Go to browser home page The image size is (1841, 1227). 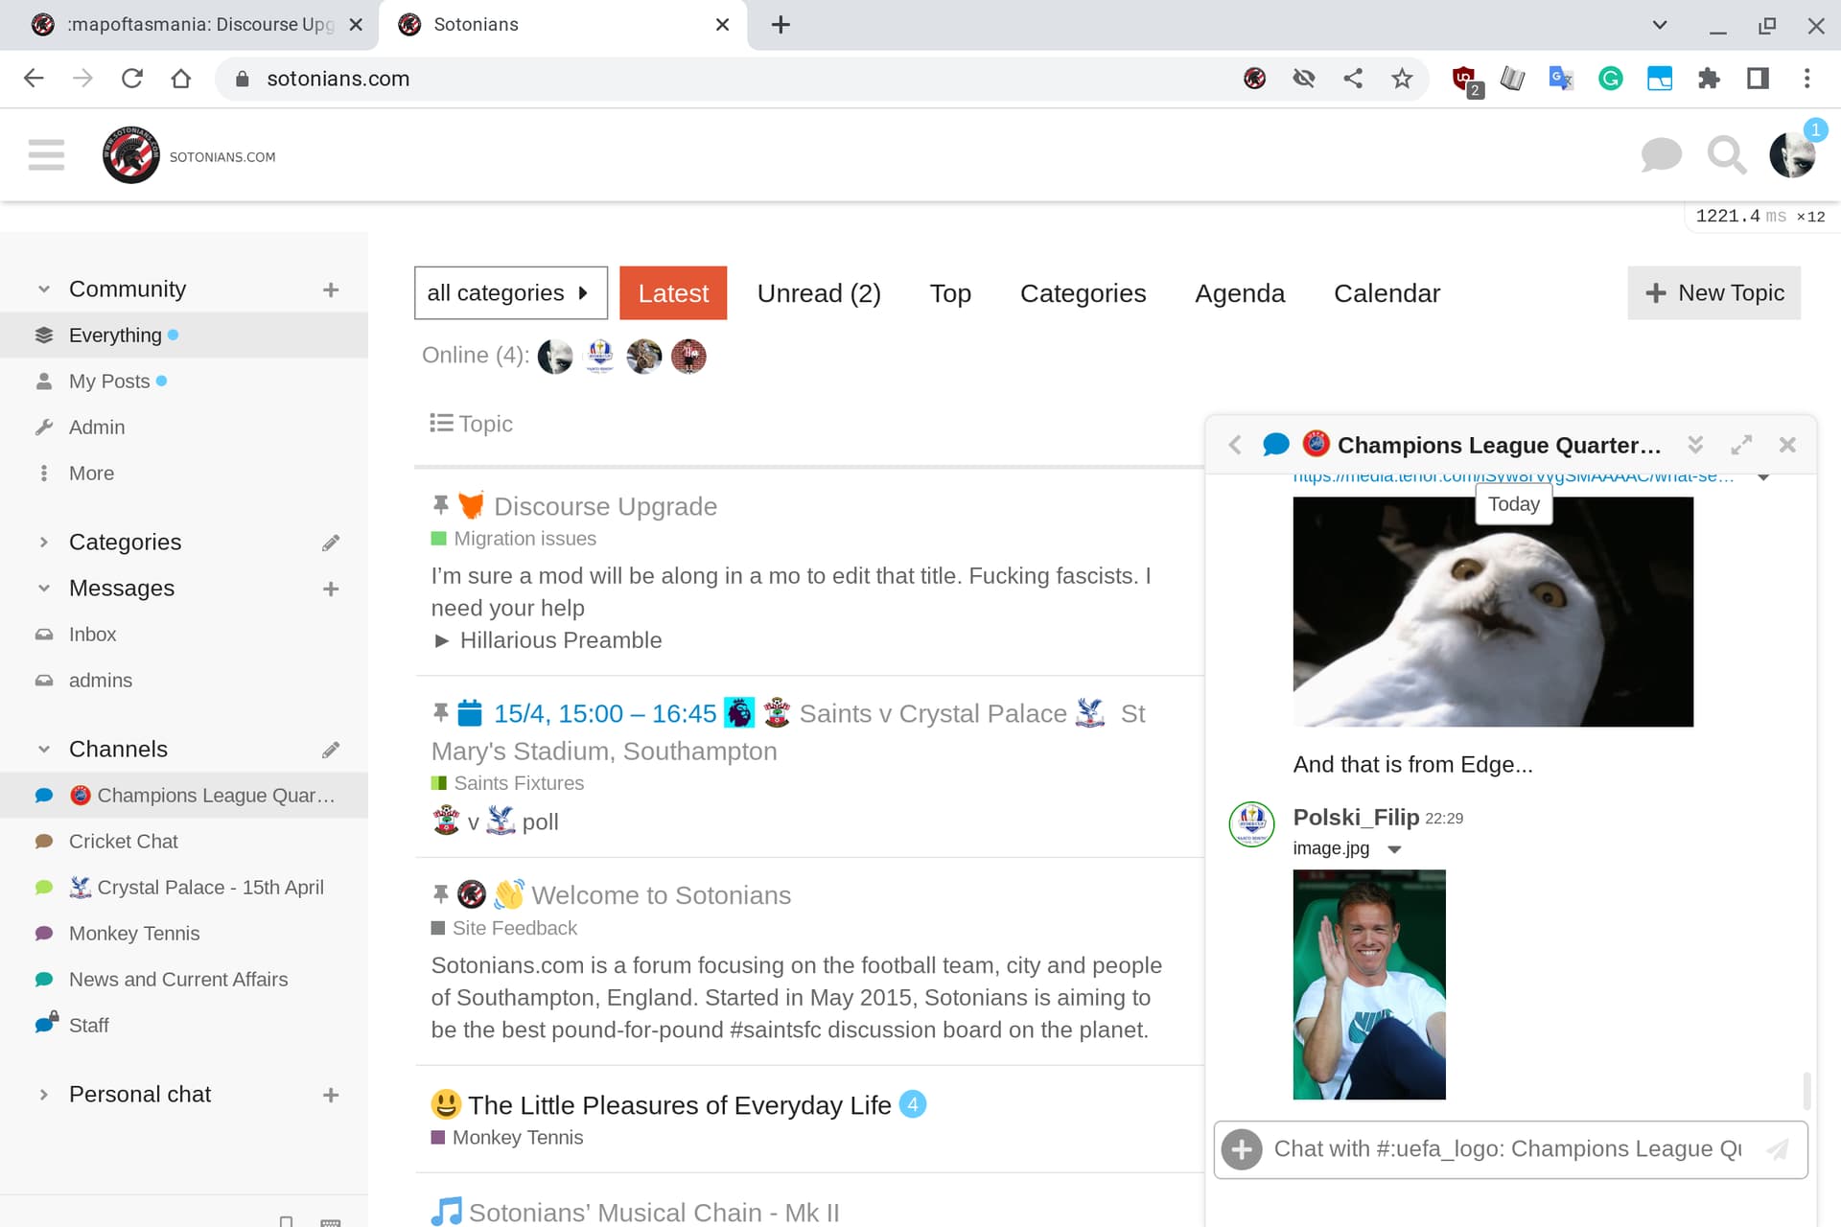181,79
